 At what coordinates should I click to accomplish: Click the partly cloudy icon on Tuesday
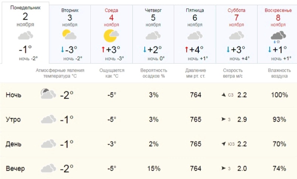click(x=69, y=35)
